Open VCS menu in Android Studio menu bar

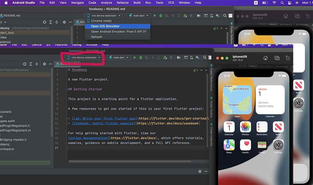[171, 3]
